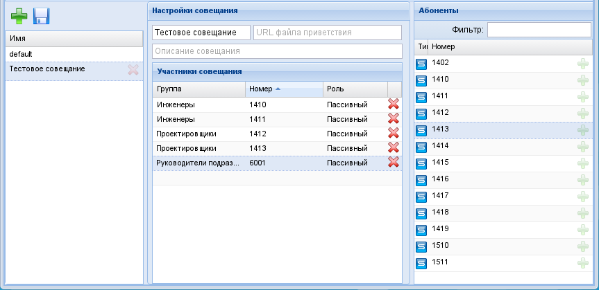Screen dimensions: 599x290
Task: Add subscriber 1511 with plus icon
Action: [582, 263]
